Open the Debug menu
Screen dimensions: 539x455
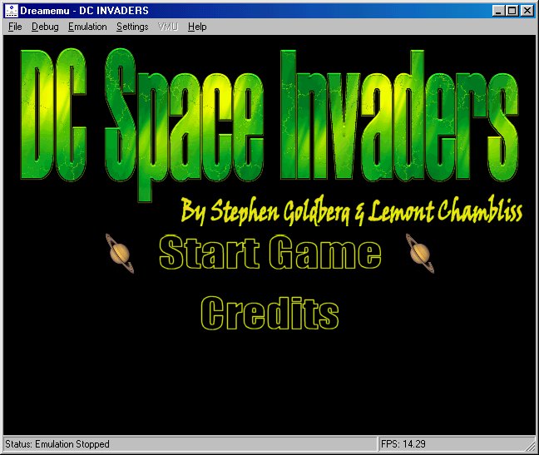click(45, 27)
